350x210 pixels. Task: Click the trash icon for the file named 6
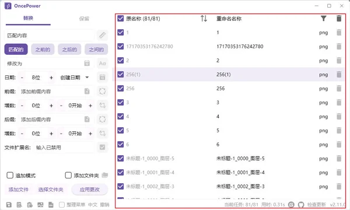point(339,145)
